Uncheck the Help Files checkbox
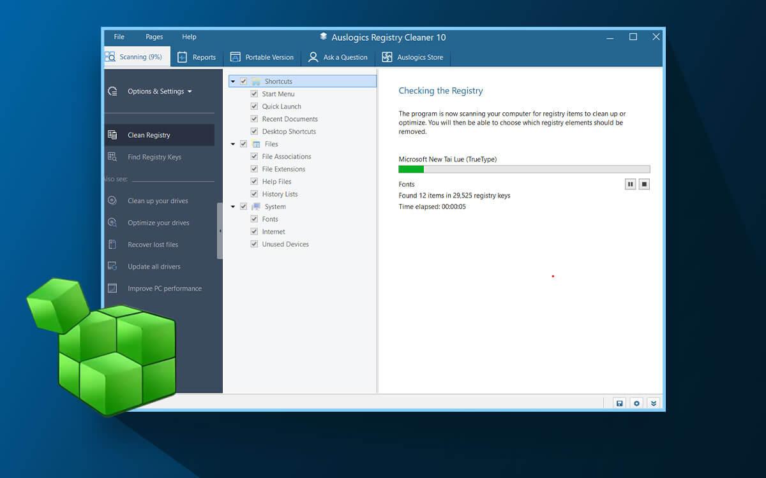 pos(255,182)
